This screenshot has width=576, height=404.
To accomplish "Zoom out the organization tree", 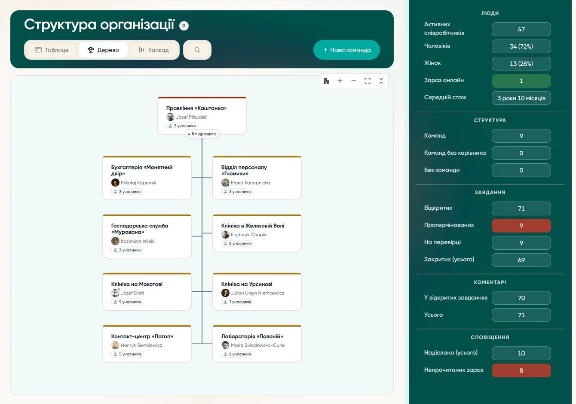I will (354, 81).
